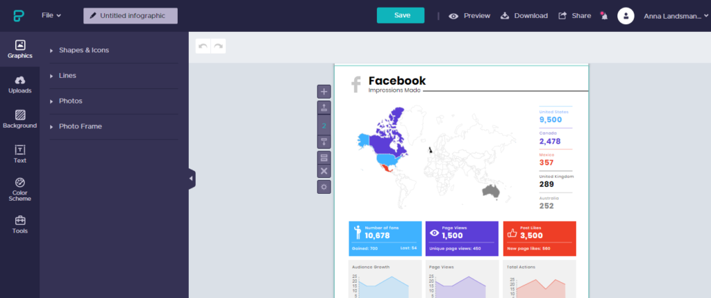The height and width of the screenshot is (298, 711).
Task: Click the Redo arrow
Action: (x=218, y=47)
